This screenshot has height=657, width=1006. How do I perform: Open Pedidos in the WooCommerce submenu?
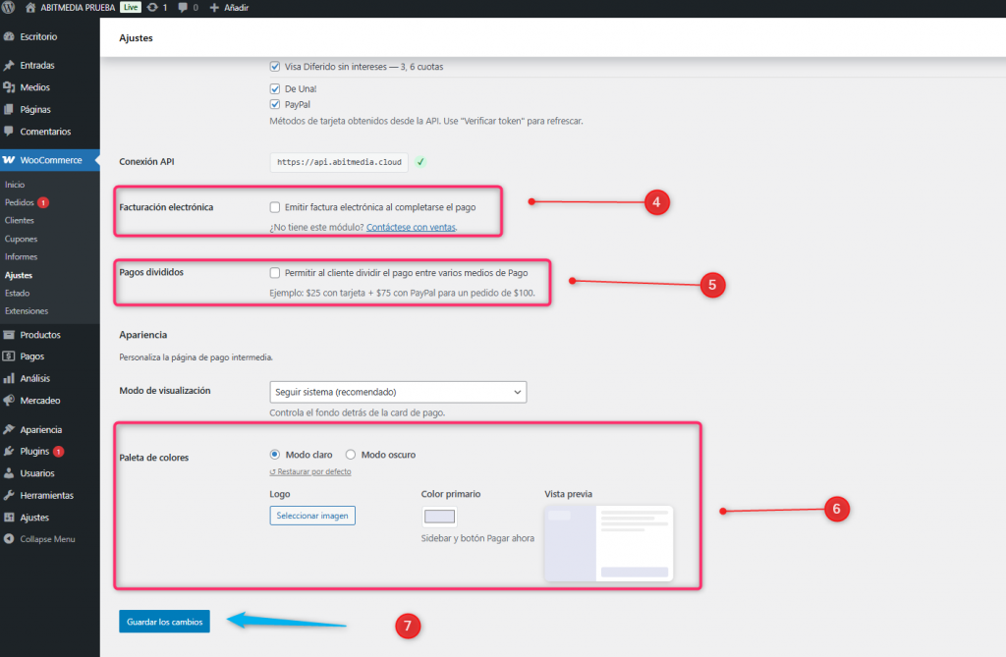click(20, 202)
